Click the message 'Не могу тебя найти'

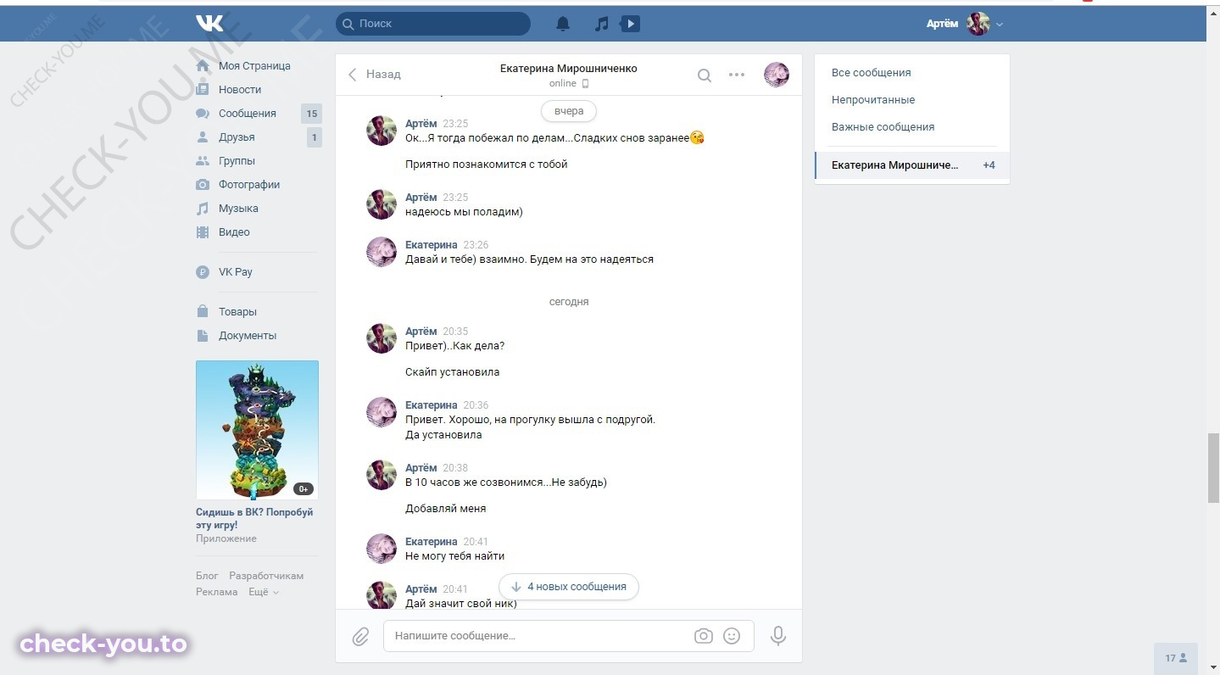click(454, 556)
